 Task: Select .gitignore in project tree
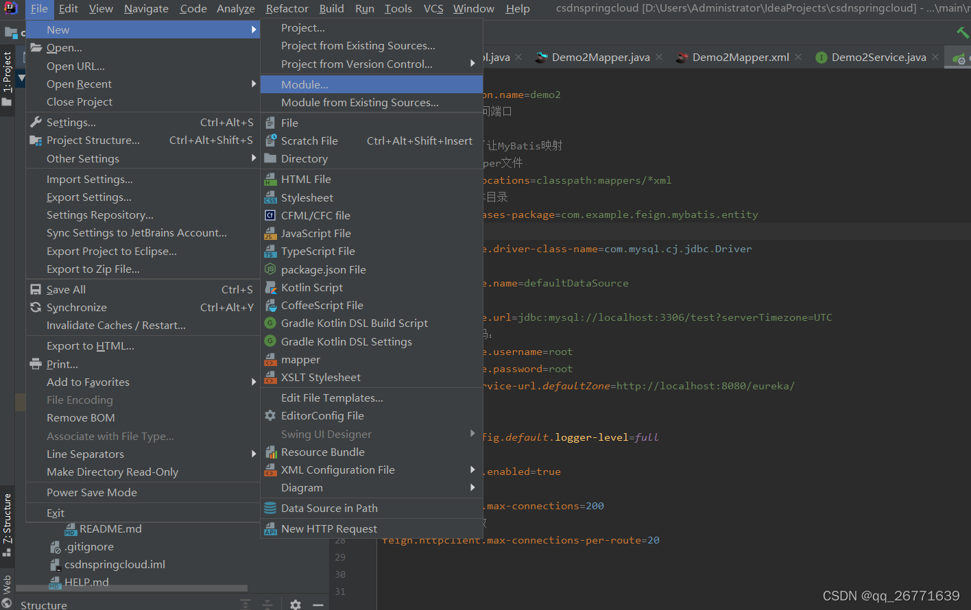tap(89, 546)
